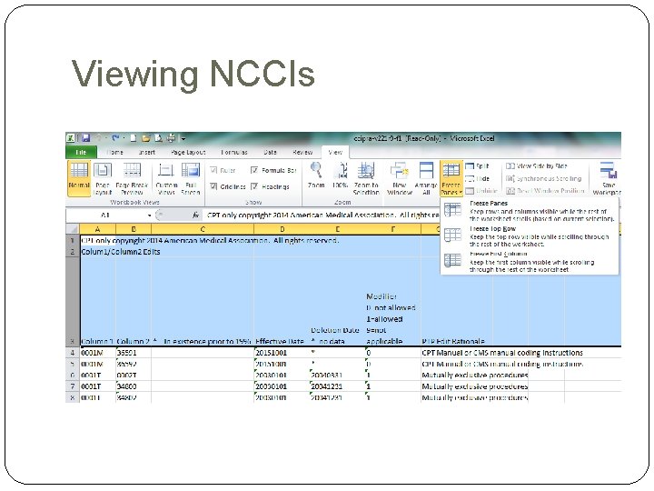Open the Customize Quick Access Toolbar arrow
Screen dimensions: 654x491
[183, 138]
